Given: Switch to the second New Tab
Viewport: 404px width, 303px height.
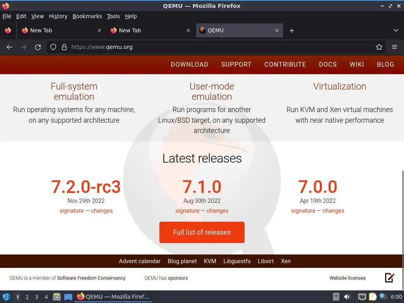Looking at the screenshot, I should 150,30.
